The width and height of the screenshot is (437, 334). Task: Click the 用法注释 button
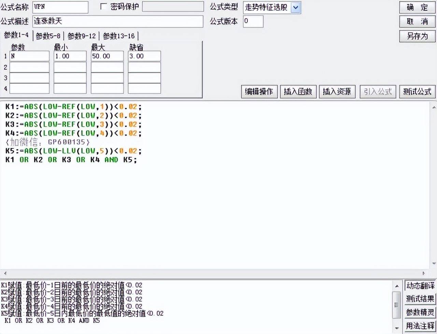pos(420,326)
